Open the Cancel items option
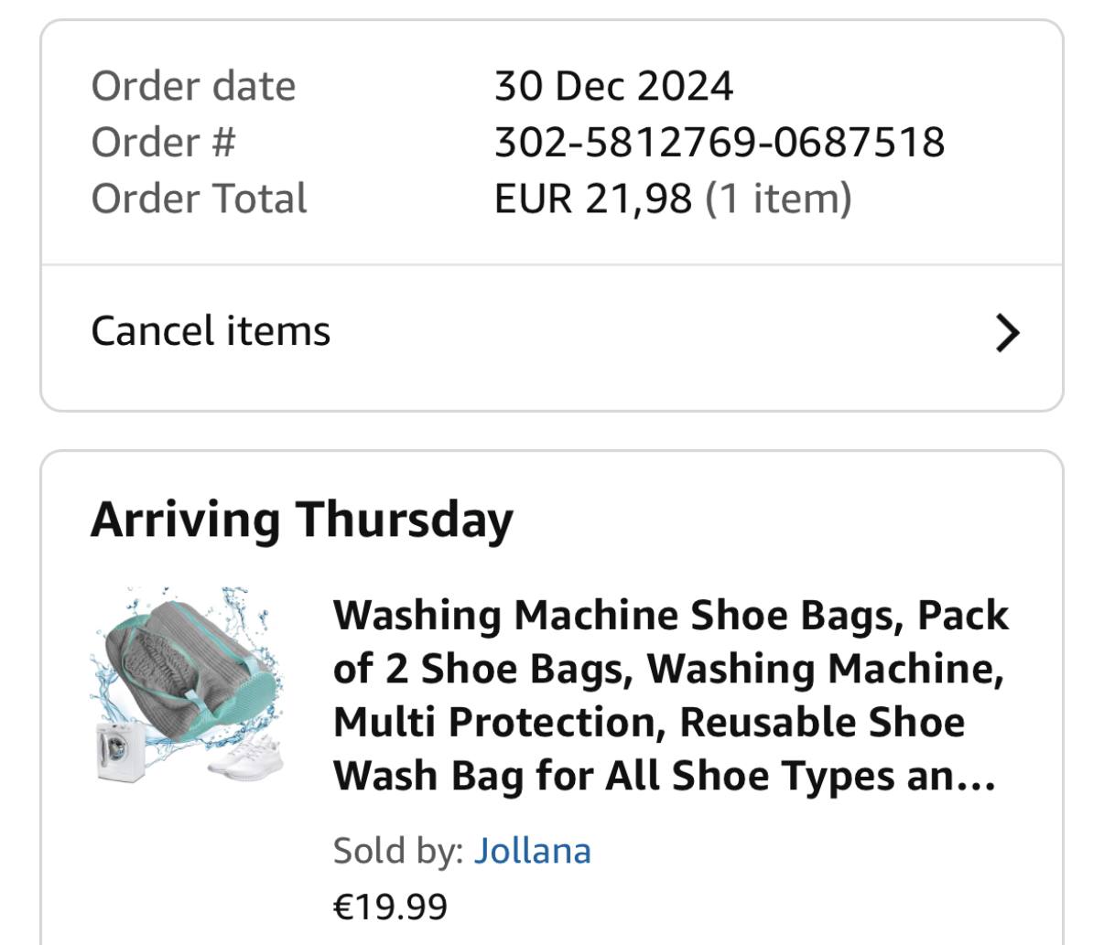Viewport: 1104px width, 945px height. click(x=211, y=331)
